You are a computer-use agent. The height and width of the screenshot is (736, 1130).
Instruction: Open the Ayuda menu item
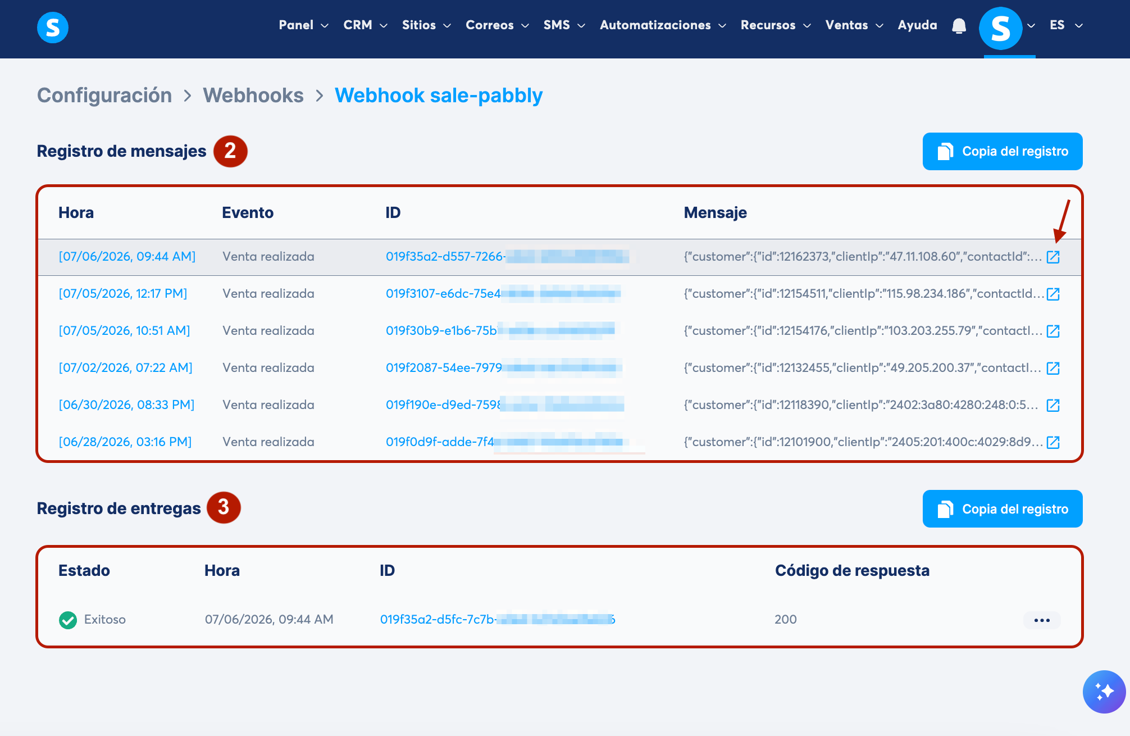click(917, 25)
